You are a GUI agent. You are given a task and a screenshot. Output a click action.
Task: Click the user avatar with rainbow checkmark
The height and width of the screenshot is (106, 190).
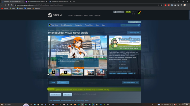[139, 12]
